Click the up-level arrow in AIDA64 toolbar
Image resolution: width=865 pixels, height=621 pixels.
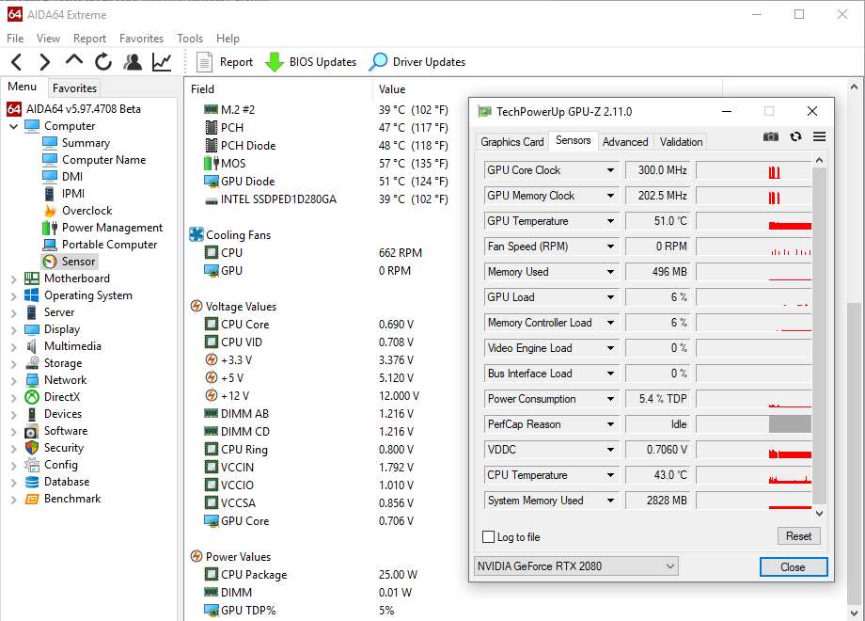(74, 61)
